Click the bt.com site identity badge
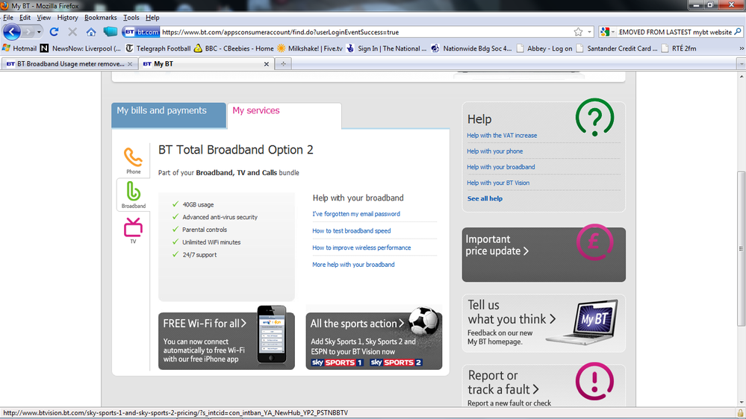Screen dimensions: 746x419 pos(141,32)
